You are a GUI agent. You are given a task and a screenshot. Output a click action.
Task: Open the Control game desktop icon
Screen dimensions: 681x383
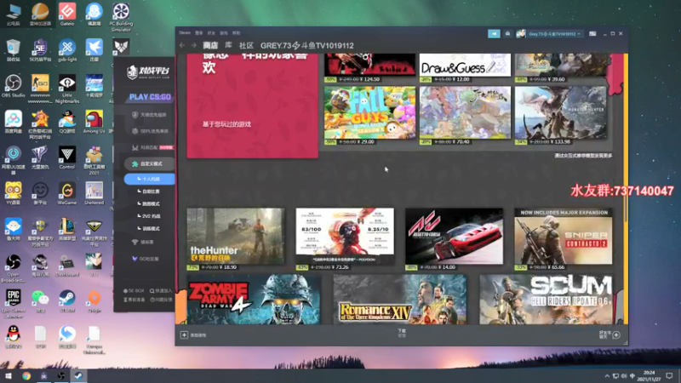67,157
